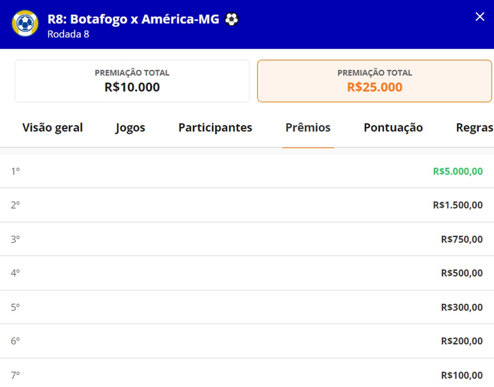
Task: Switch to the Participantes tab
Action: [215, 128]
